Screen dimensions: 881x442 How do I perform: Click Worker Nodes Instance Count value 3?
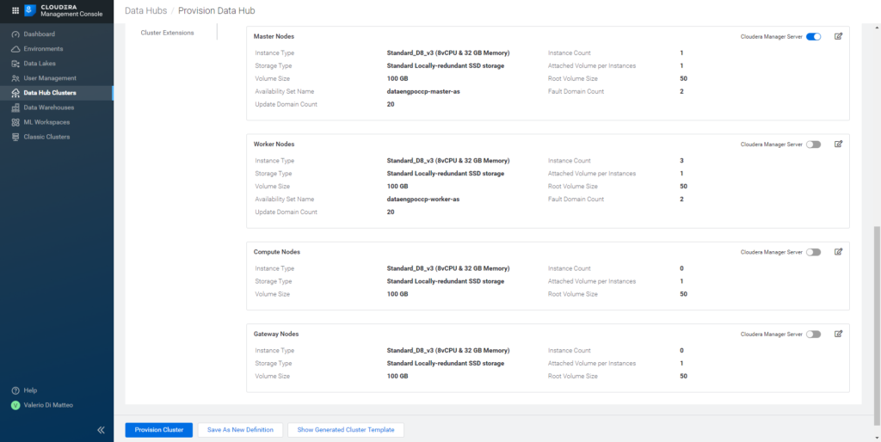[681, 161]
